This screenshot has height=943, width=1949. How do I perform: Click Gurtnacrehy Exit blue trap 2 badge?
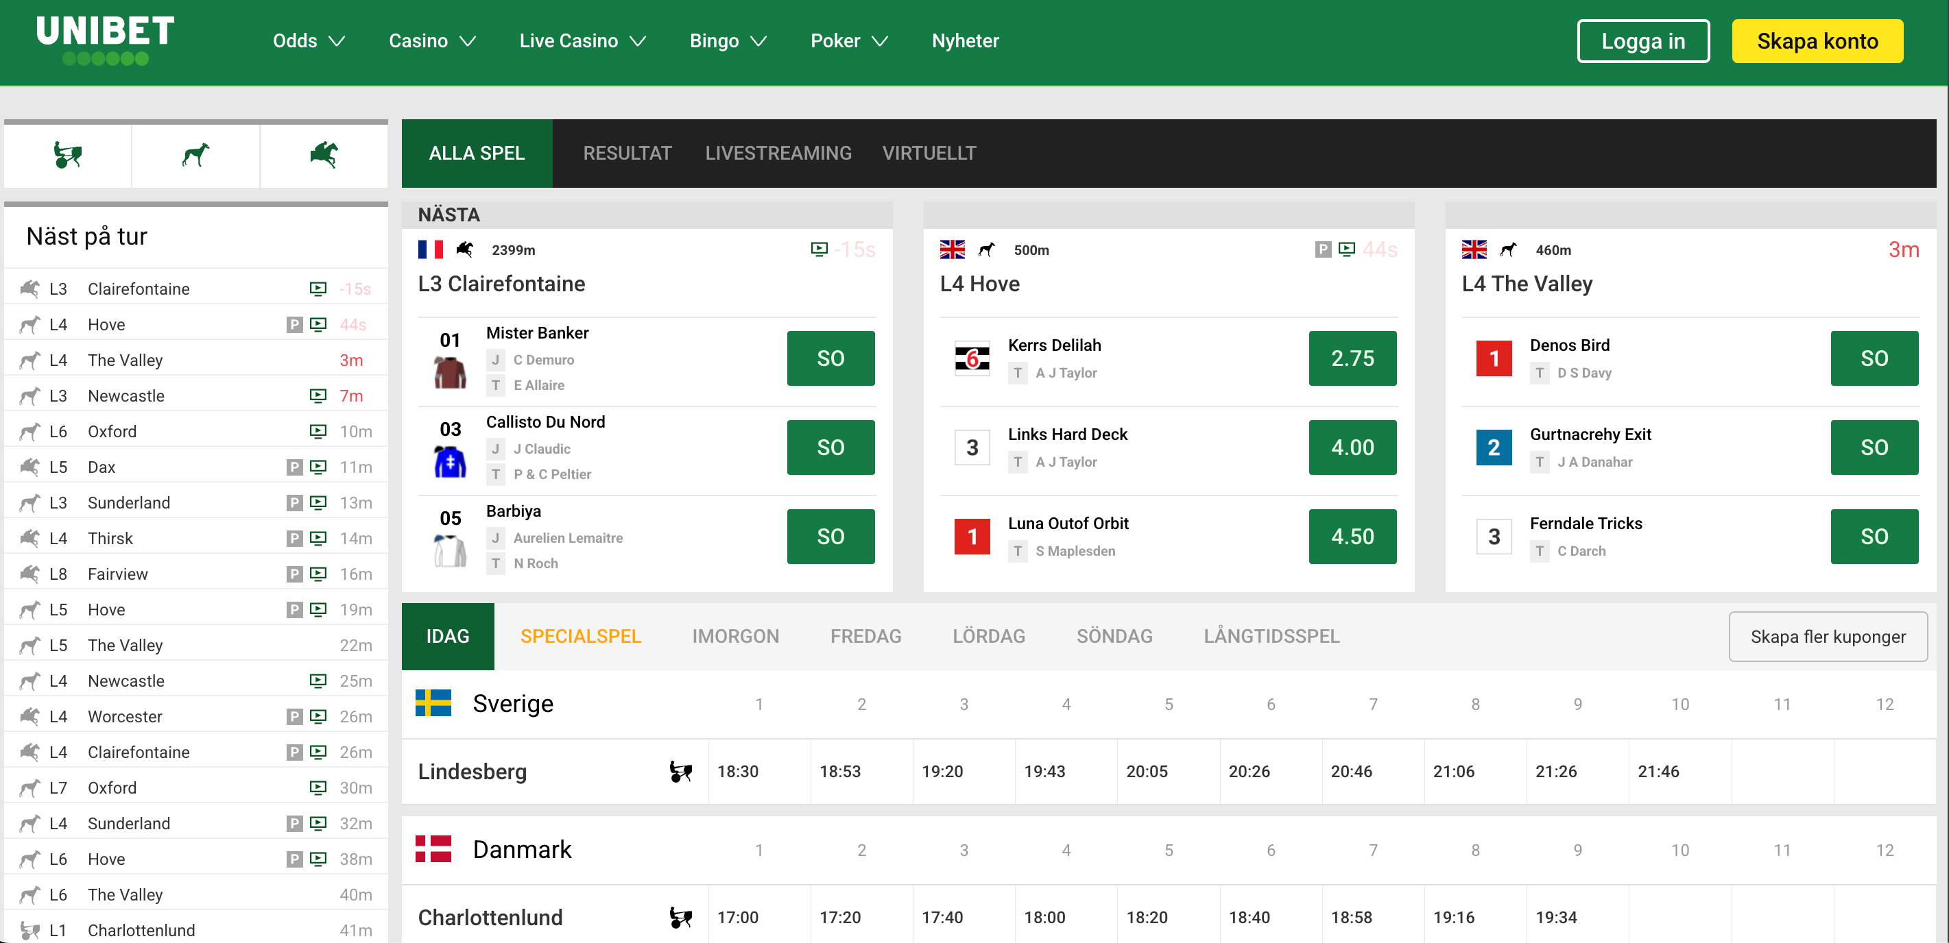tap(1494, 448)
